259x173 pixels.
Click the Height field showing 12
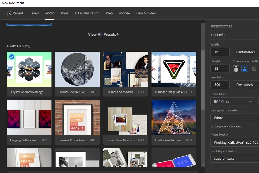[x=220, y=68]
